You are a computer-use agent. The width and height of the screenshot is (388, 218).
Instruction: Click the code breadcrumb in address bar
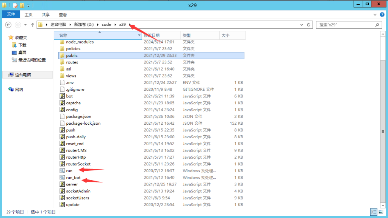[106, 25]
